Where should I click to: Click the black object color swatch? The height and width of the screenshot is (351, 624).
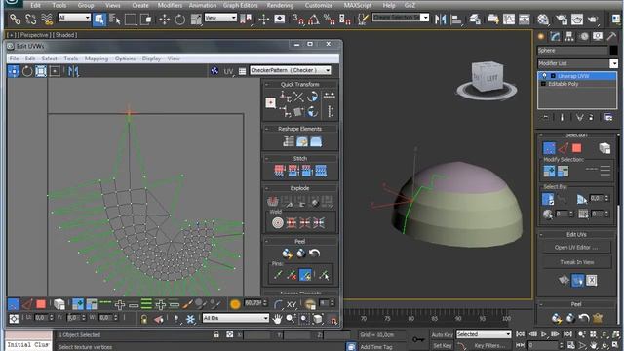[x=613, y=50]
